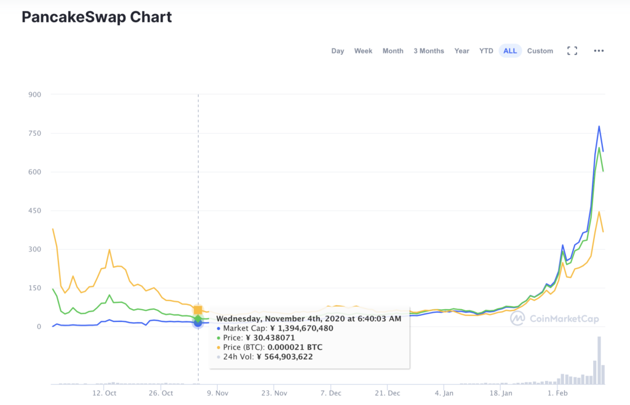The height and width of the screenshot is (405, 630).
Task: Open the three-dot chart options menu
Action: (599, 51)
